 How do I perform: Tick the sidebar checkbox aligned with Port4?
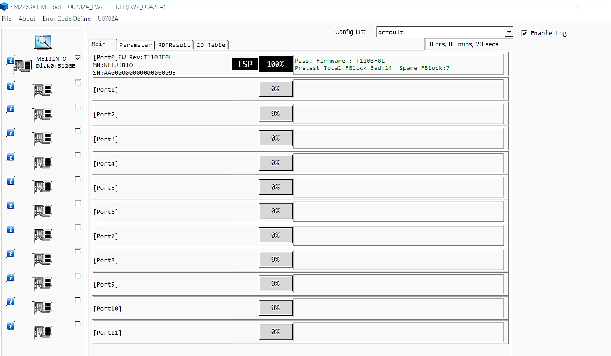click(x=77, y=155)
